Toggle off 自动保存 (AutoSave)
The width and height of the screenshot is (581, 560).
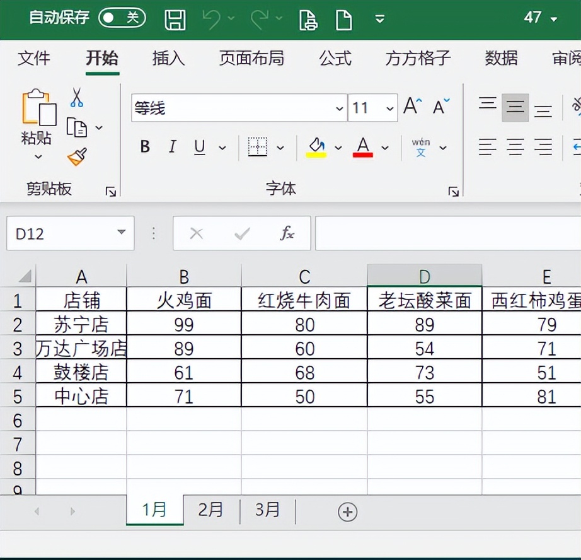[122, 19]
